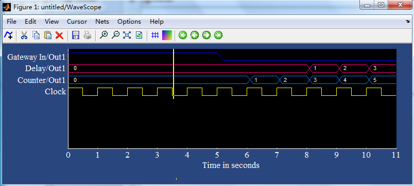Screen dimensions: 414x186
Task: Jump to last transition green arrow
Action: (x=218, y=35)
